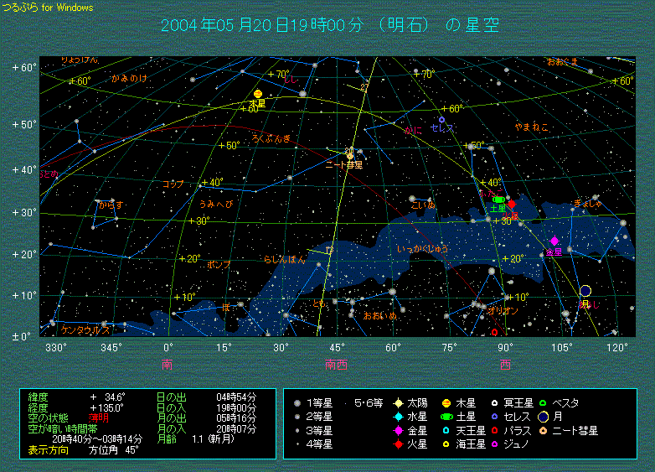
Task: Click the コップ constellation label
Action: 173,184
